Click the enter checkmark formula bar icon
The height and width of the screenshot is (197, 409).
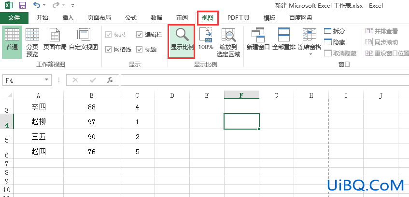[93, 80]
